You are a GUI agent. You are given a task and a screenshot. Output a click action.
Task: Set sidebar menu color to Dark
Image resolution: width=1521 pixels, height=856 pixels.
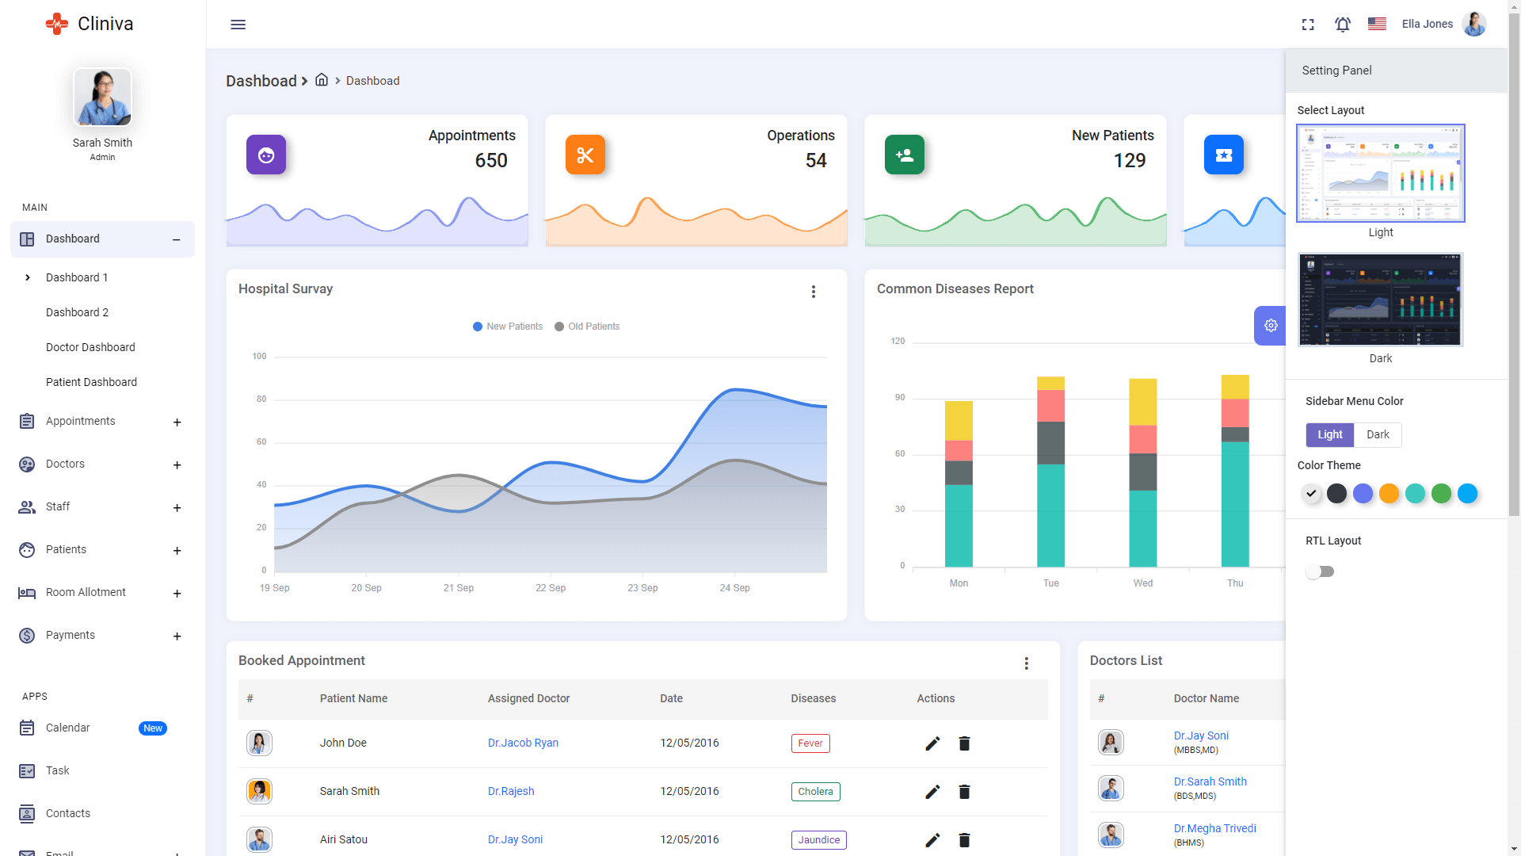(x=1378, y=434)
